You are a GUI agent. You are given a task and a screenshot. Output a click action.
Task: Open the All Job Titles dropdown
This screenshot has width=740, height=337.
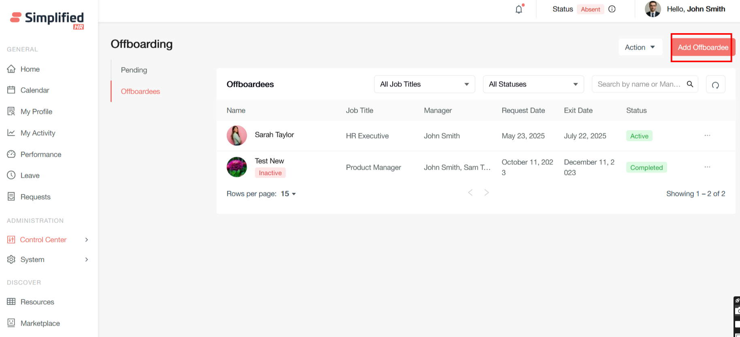click(x=424, y=84)
